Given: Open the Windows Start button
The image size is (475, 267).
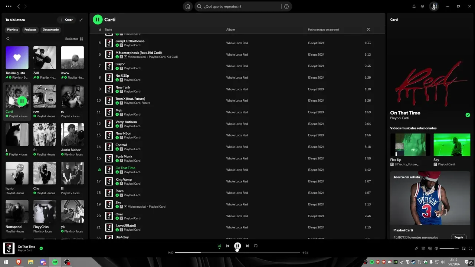Looking at the screenshot, I should 6,262.
